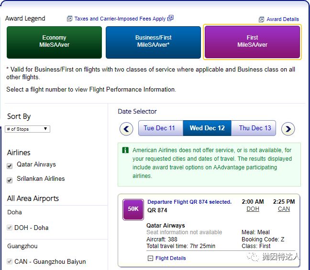
Task: Click the 'Class: First' text
Action: [x=256, y=246]
